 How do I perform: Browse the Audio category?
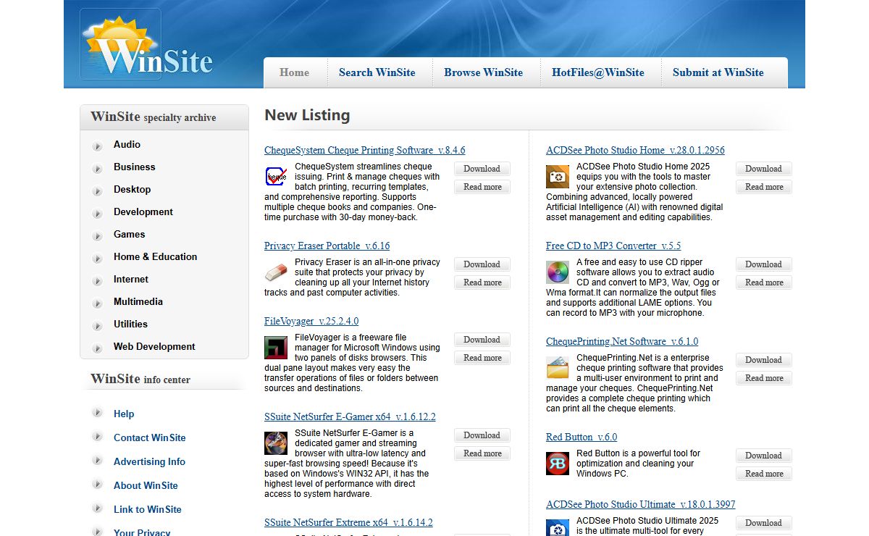pyautogui.click(x=127, y=144)
